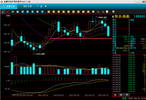Image resolution: width=146 pixels, height=100 pixels.
Task: Switch to the red line chart view
Action: (8, 12)
